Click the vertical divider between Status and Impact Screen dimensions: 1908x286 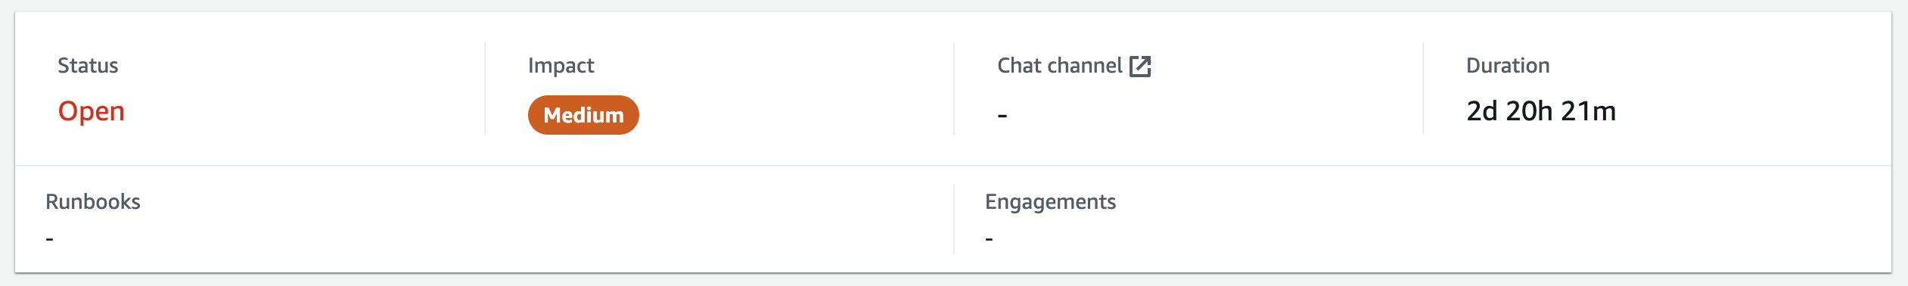[x=485, y=89]
